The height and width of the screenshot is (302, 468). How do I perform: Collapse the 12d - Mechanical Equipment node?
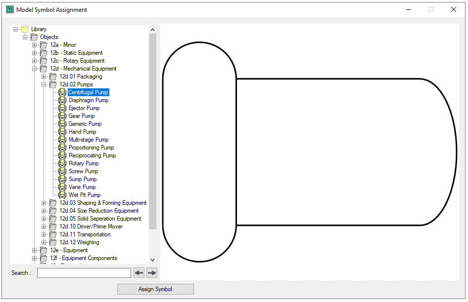[x=35, y=69]
